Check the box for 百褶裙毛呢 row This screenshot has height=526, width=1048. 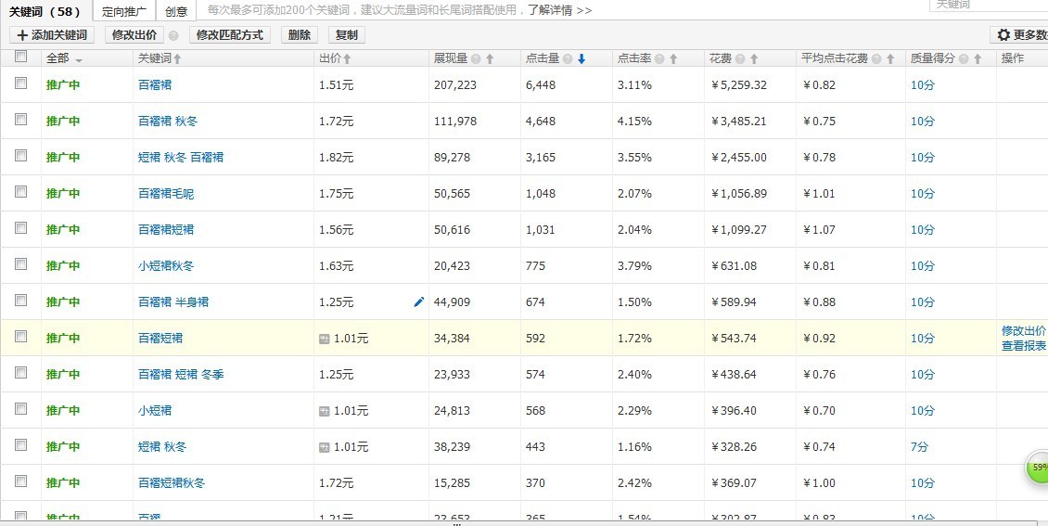(20, 191)
